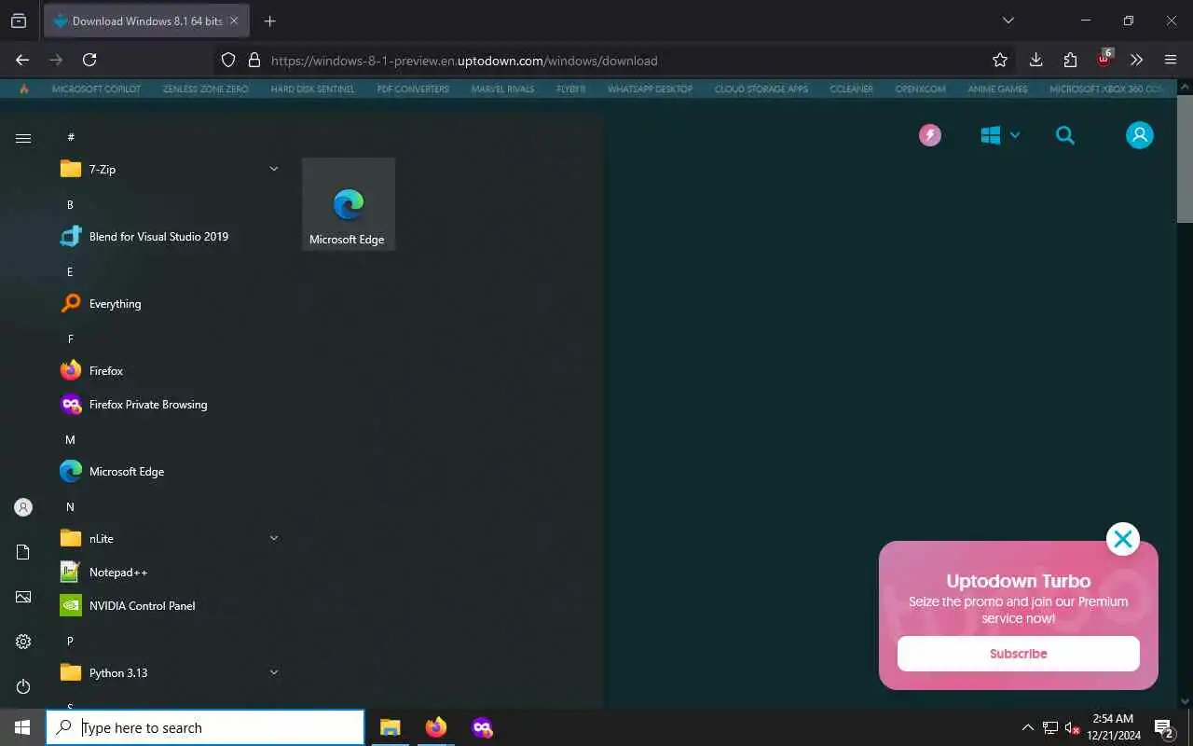Open the extensions puzzle icon

pos(1070,60)
